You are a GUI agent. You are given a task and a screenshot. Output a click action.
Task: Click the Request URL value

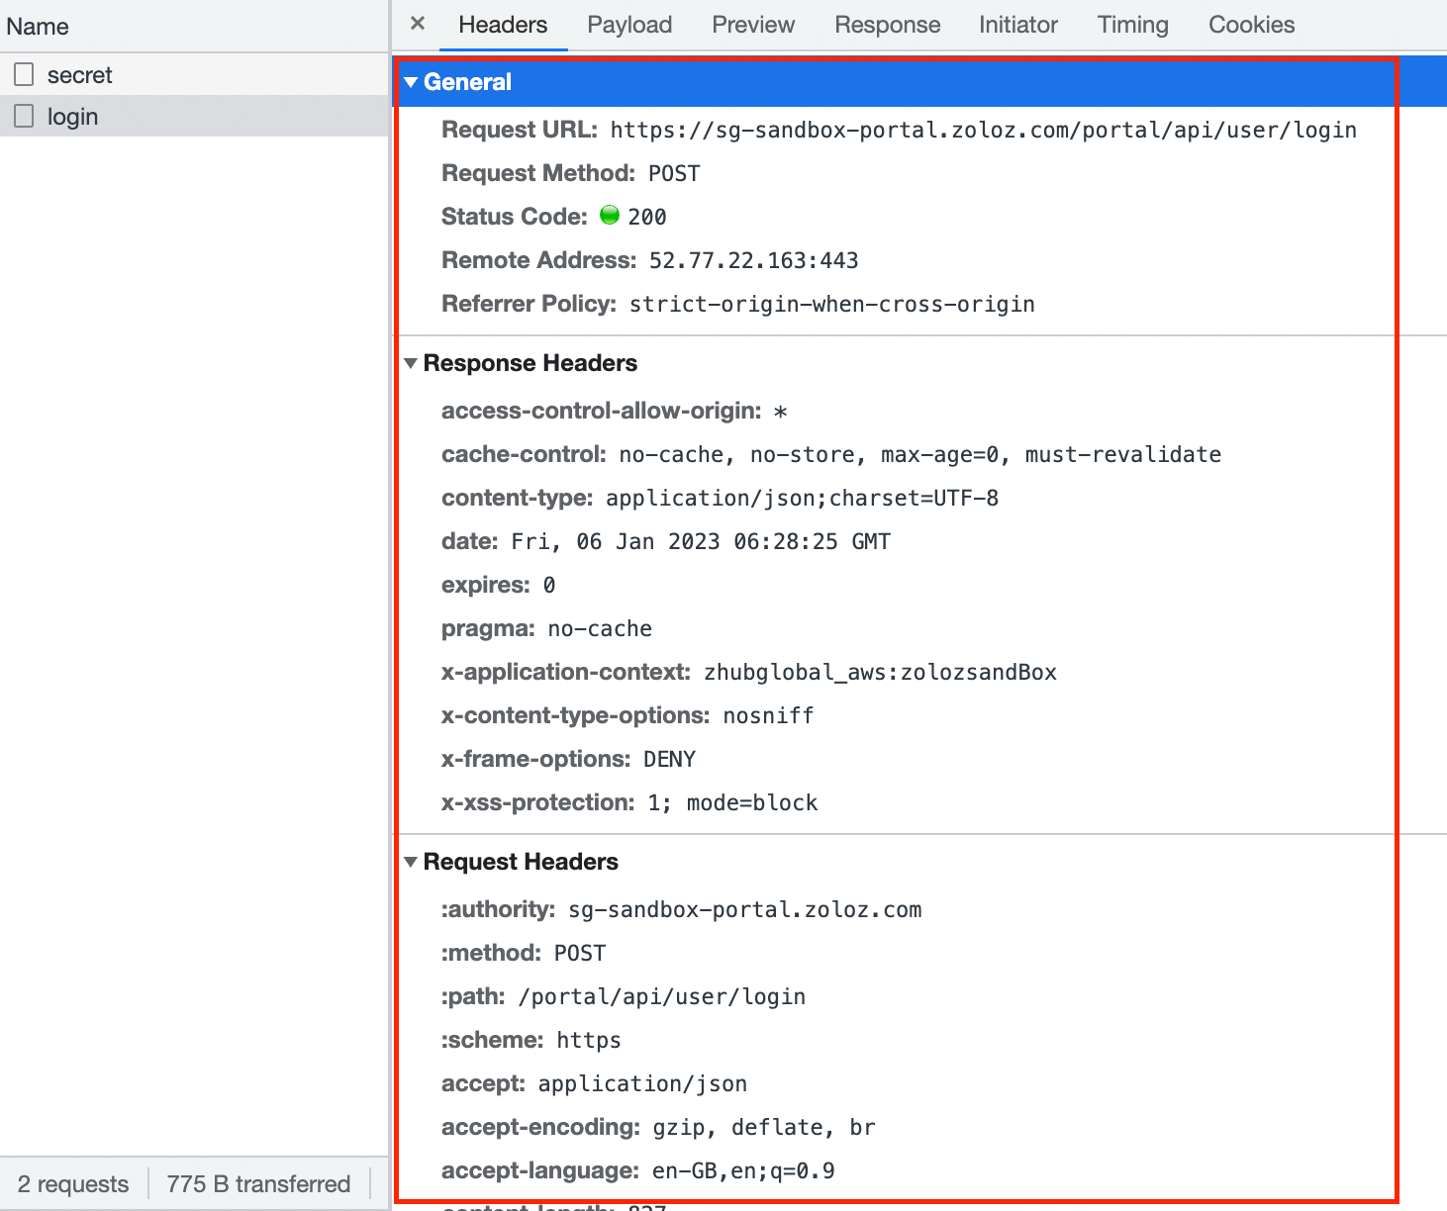[x=983, y=130]
